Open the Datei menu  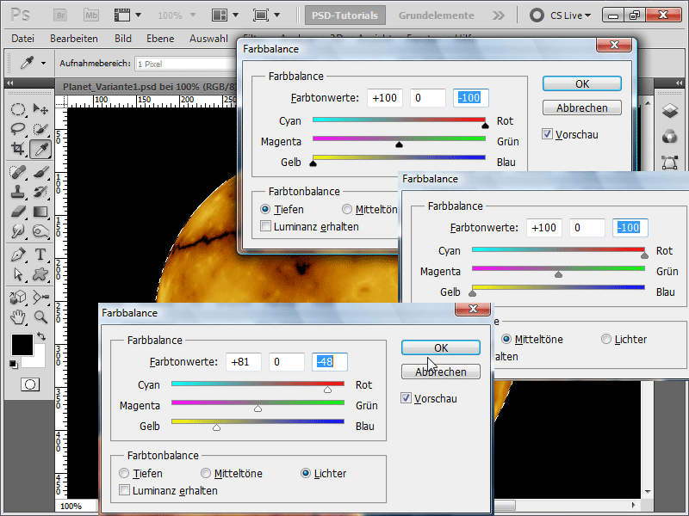[23, 39]
